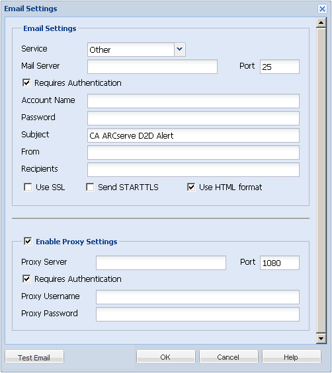
Task: Click the scrollbar down arrow
Action: (x=321, y=339)
